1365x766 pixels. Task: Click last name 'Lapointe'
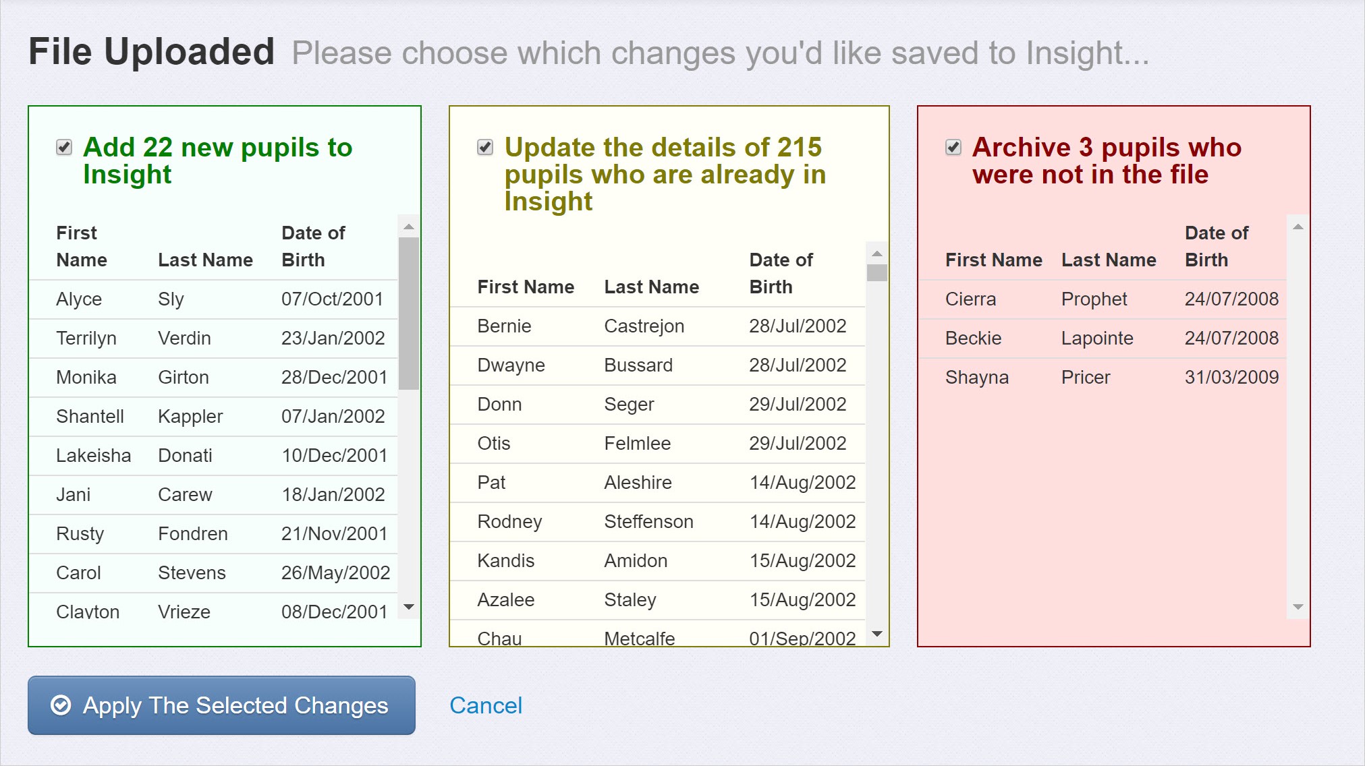pyautogui.click(x=1097, y=338)
